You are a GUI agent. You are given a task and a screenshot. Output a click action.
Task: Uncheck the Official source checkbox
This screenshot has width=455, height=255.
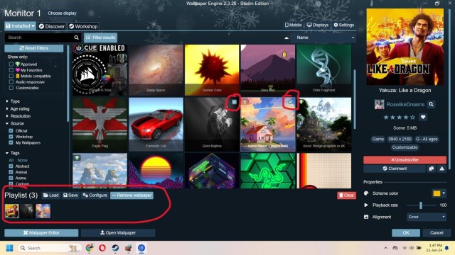pyautogui.click(x=11, y=130)
